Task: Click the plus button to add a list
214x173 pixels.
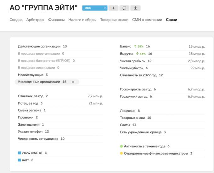Action: pyautogui.click(x=113, y=8)
